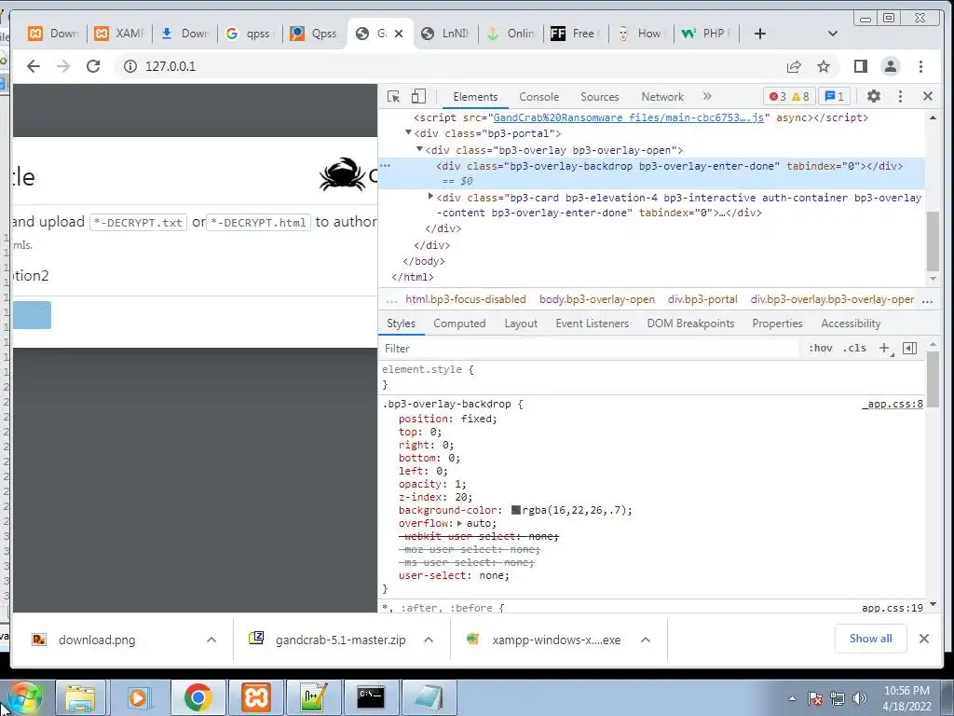Go forward in browser history

63,66
